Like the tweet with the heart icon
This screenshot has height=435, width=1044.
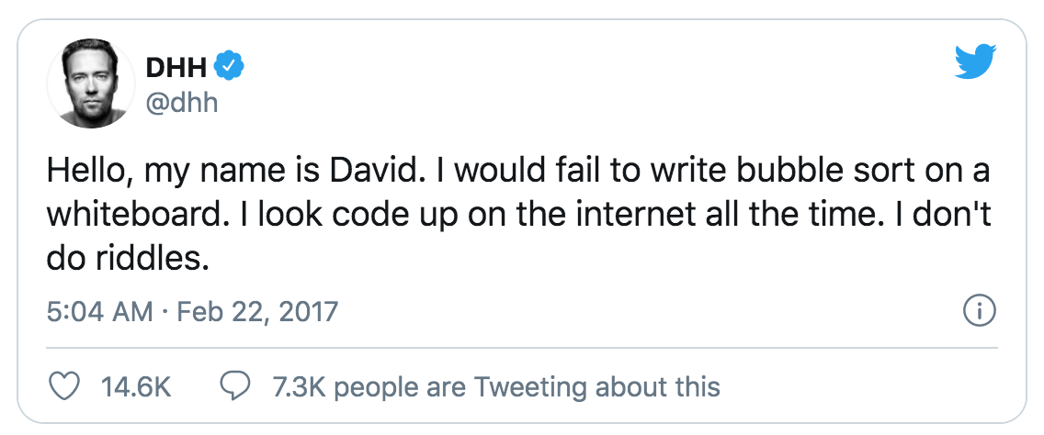tap(63, 386)
